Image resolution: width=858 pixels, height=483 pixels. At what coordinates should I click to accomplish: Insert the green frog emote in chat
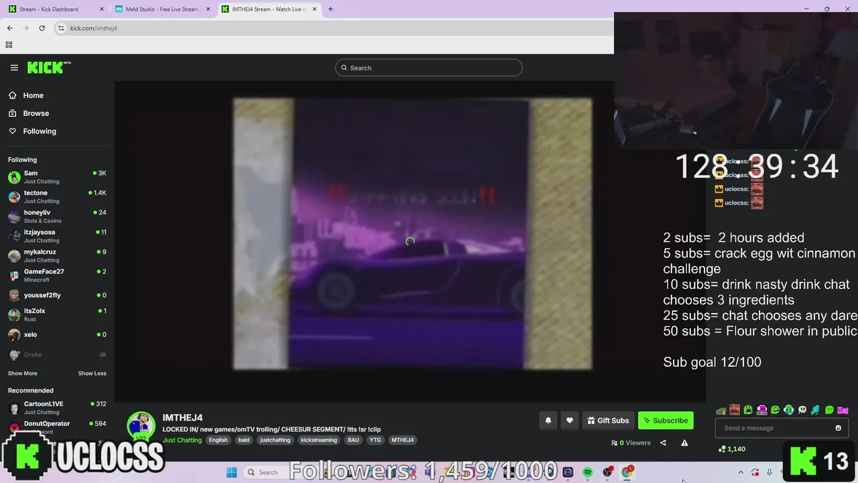748,410
